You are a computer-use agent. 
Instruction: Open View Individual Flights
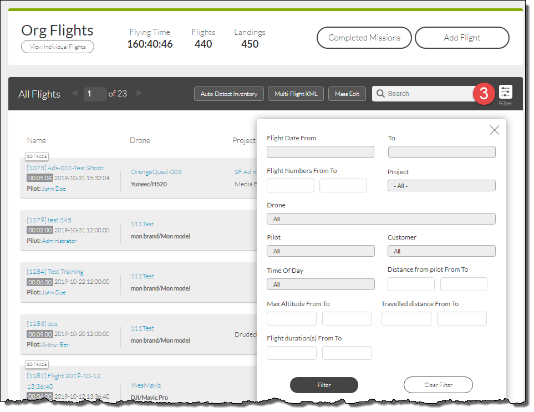(57, 47)
